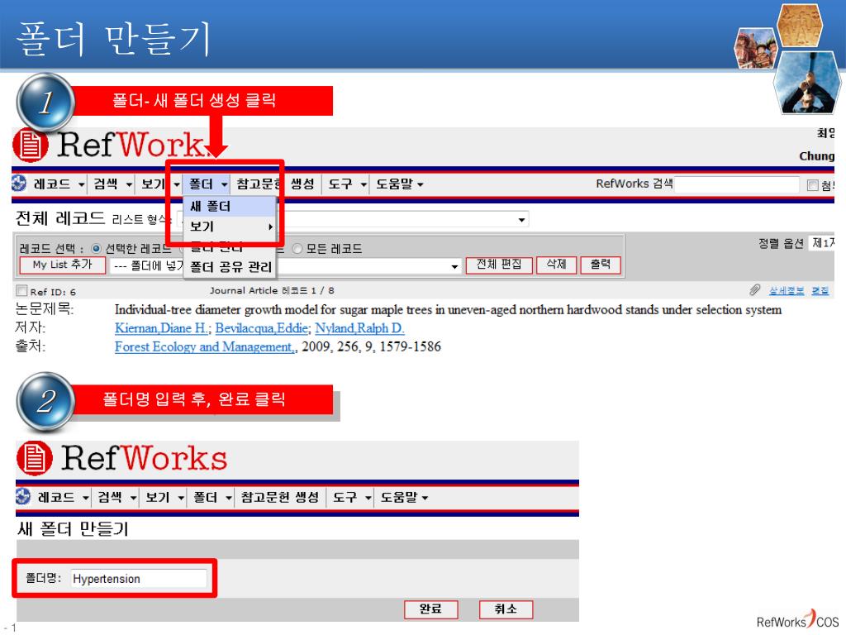Tick the Ref ID: 6 checkbox

coord(21,291)
